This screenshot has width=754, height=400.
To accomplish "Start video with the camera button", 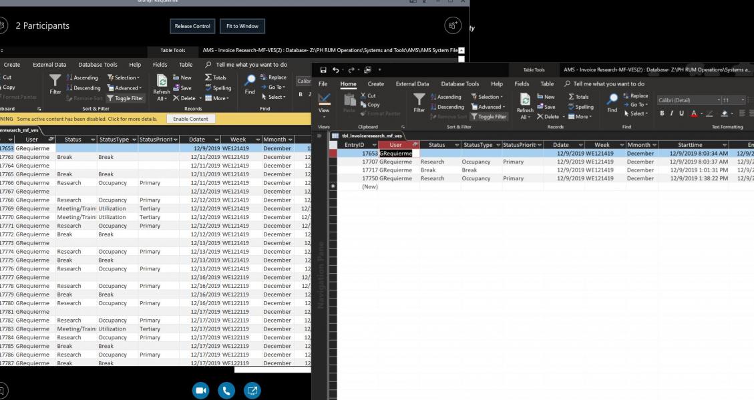I will 201,390.
